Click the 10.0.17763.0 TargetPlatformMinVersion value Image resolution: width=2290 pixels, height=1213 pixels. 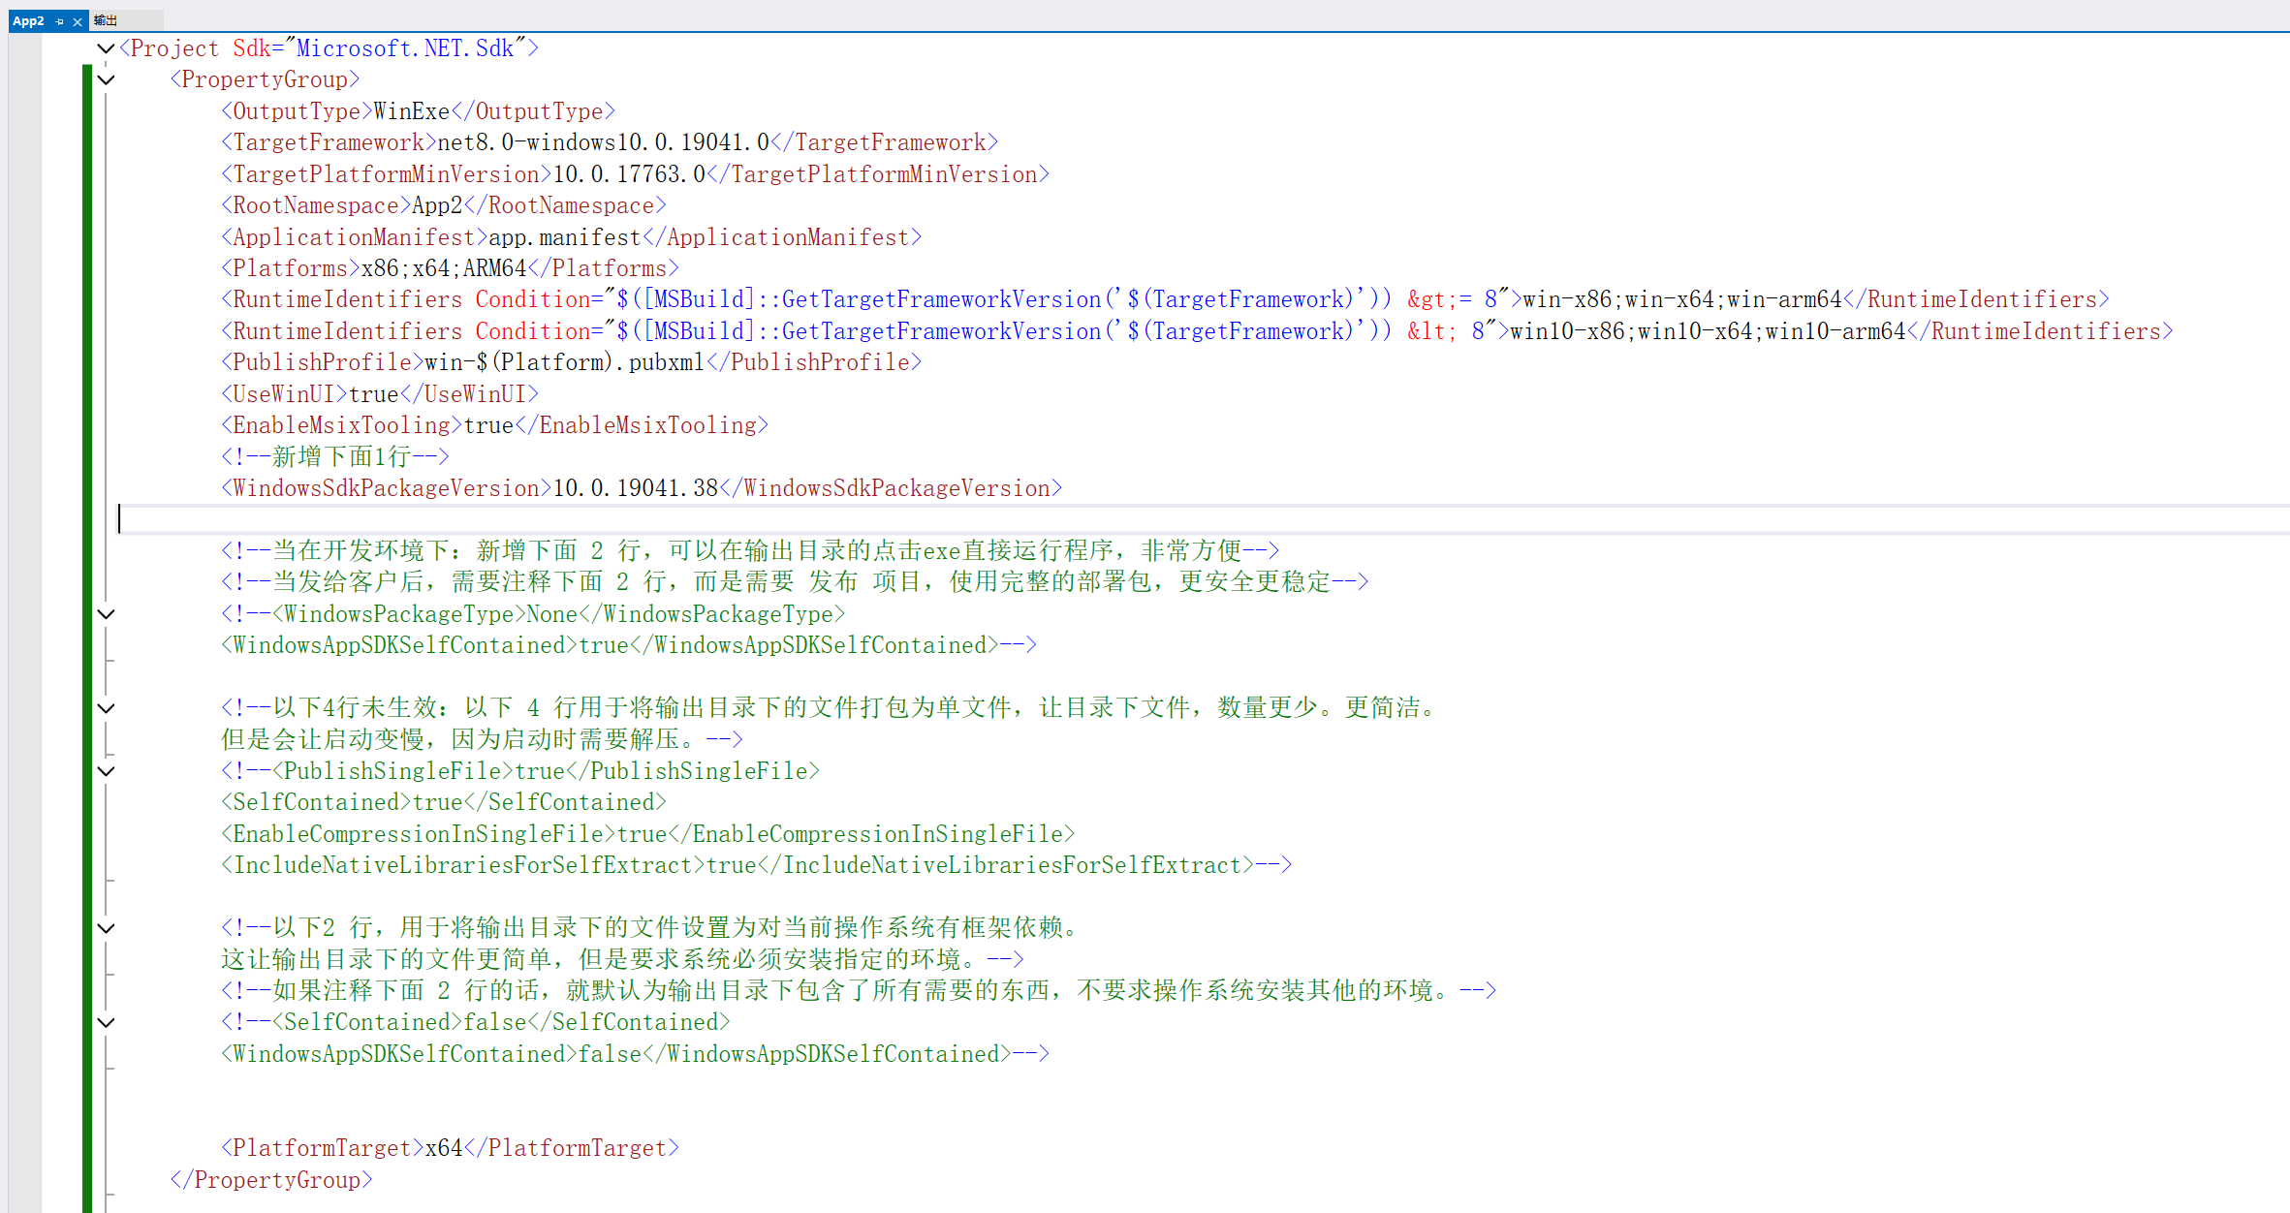pyautogui.click(x=629, y=174)
